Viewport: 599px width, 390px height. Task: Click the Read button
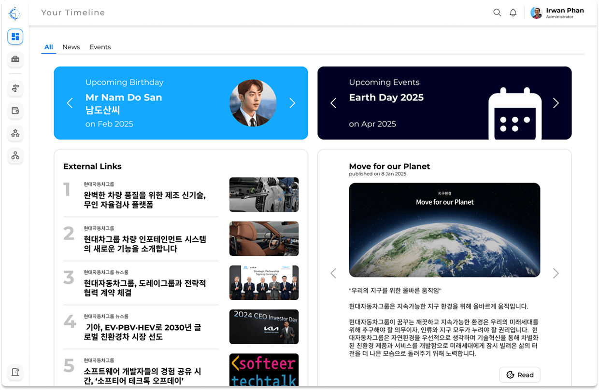click(520, 375)
